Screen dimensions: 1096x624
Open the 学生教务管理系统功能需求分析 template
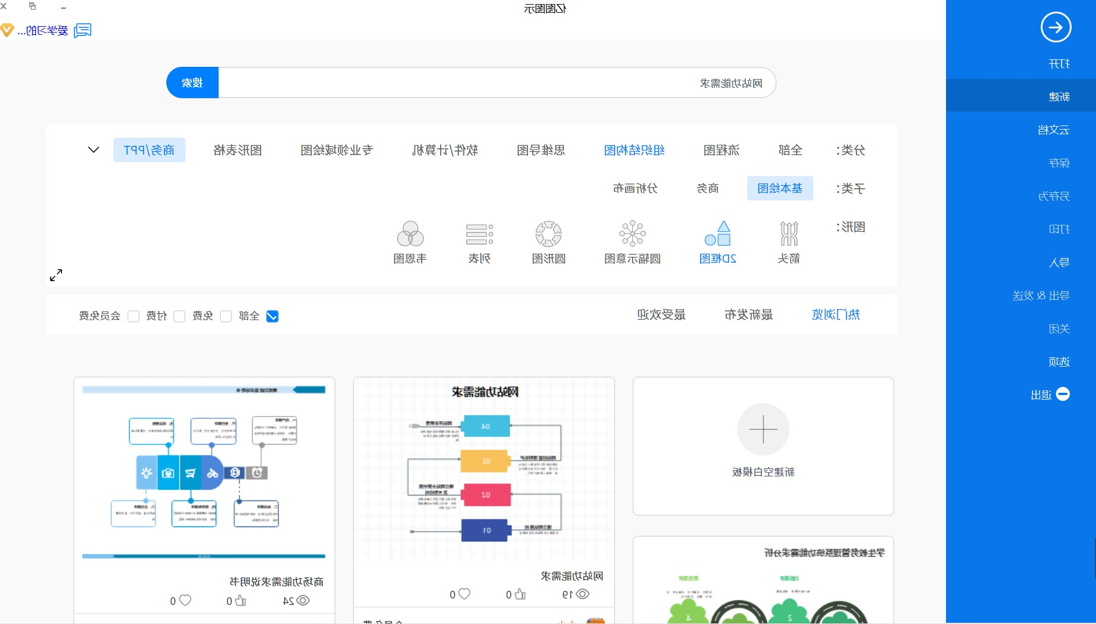point(763,581)
